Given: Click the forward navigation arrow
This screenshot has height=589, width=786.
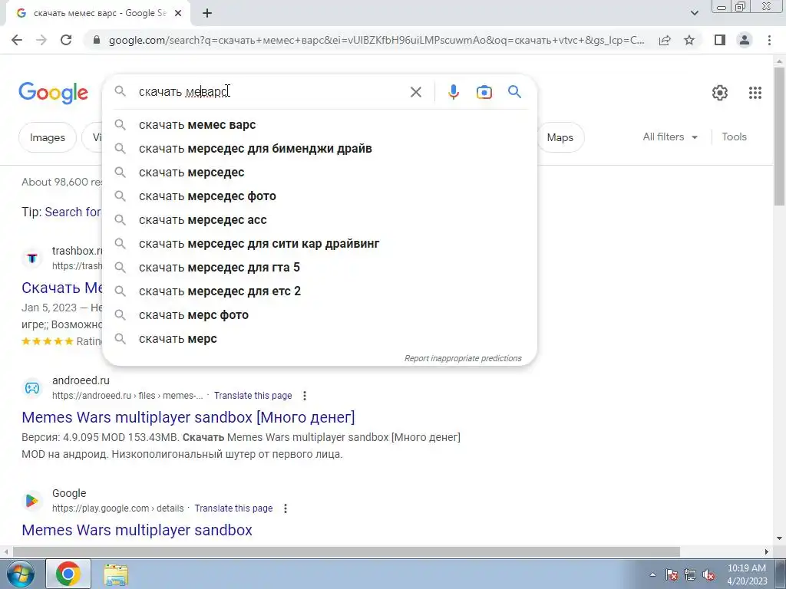Looking at the screenshot, I should coord(41,40).
